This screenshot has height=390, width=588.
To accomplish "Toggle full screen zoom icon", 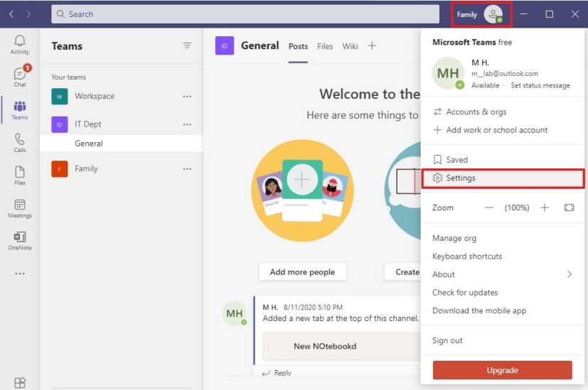I will pos(569,207).
